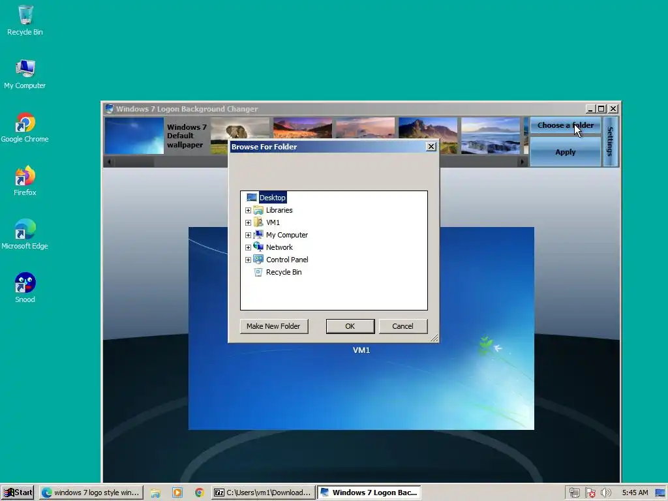This screenshot has width=668, height=501.
Task: Click the thumbnail strip scrollbar thumb
Action: point(134,162)
